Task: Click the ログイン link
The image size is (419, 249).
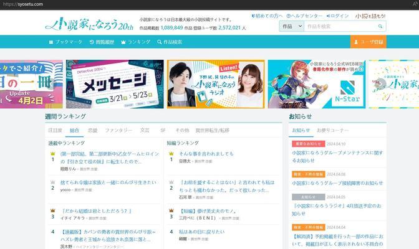Action: pyautogui.click(x=337, y=16)
